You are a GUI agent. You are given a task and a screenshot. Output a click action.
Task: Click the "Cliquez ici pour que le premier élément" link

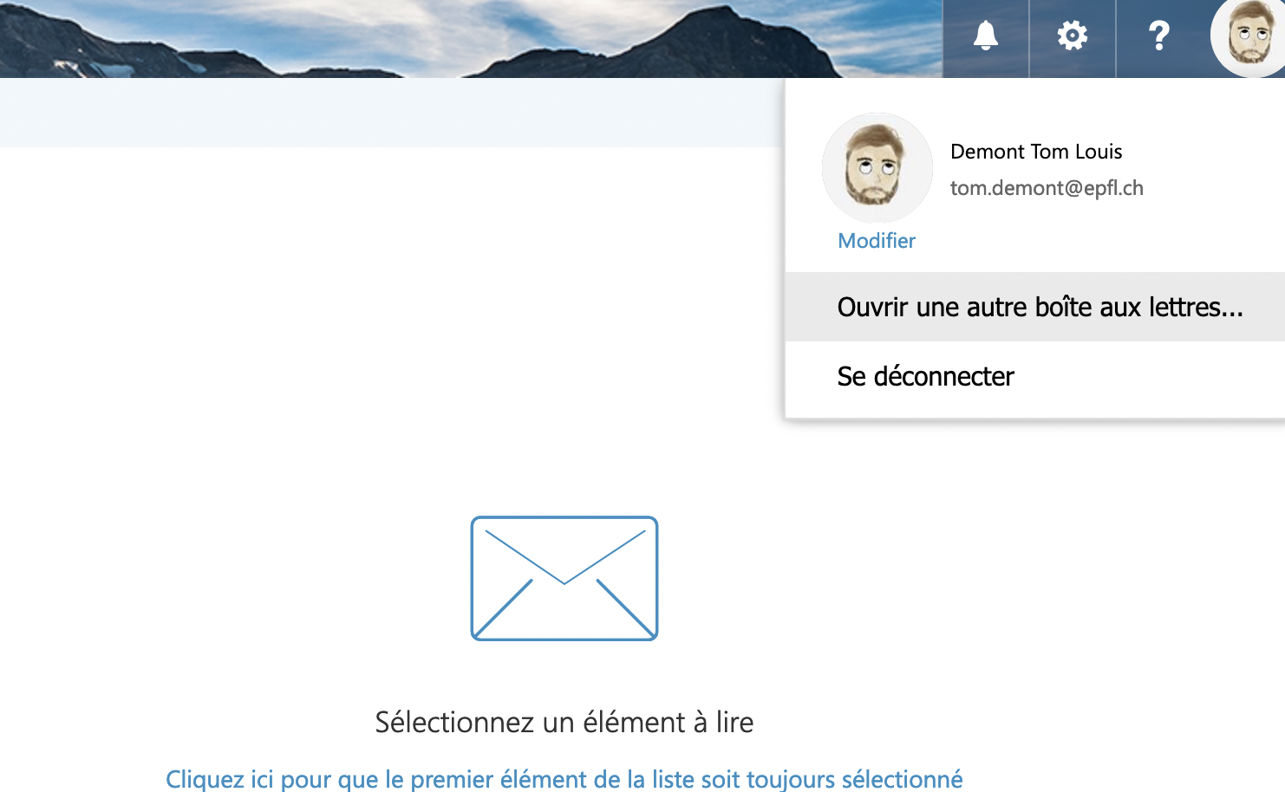[x=564, y=778]
